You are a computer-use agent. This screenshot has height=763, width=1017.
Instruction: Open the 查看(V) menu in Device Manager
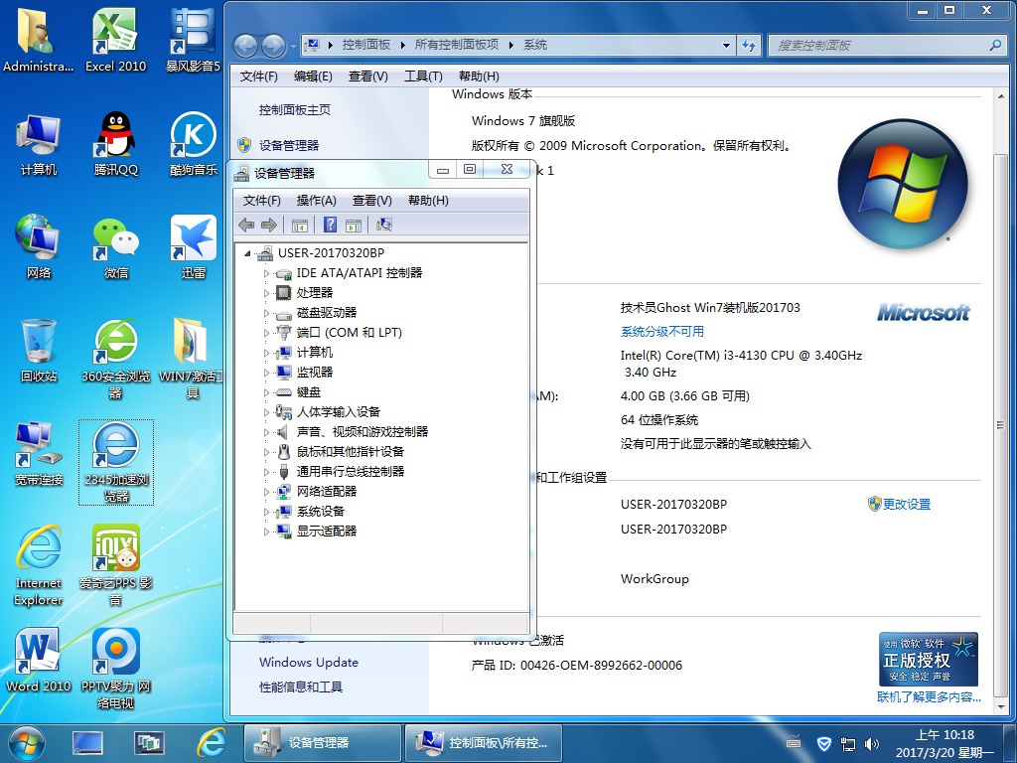point(371,201)
